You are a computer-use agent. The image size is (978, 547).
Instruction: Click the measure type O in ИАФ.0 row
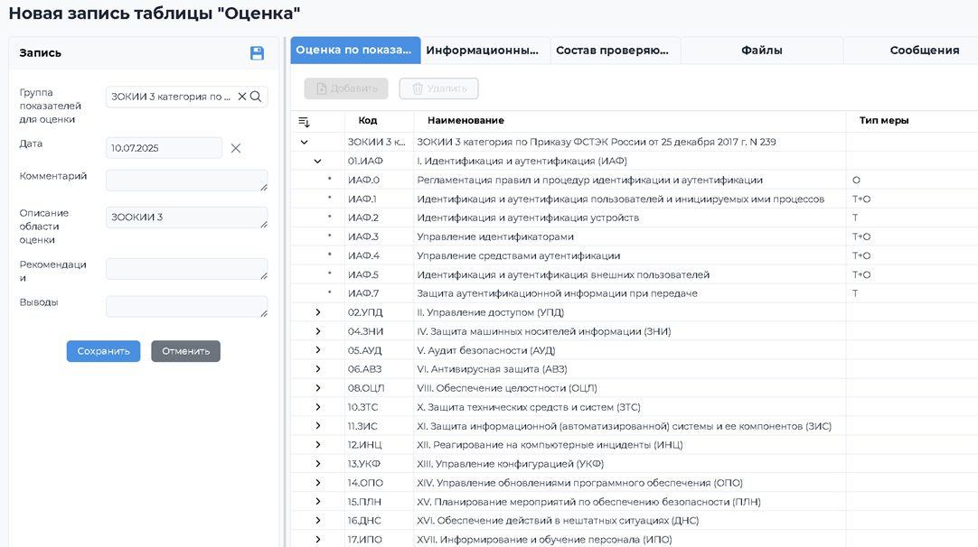pos(856,180)
